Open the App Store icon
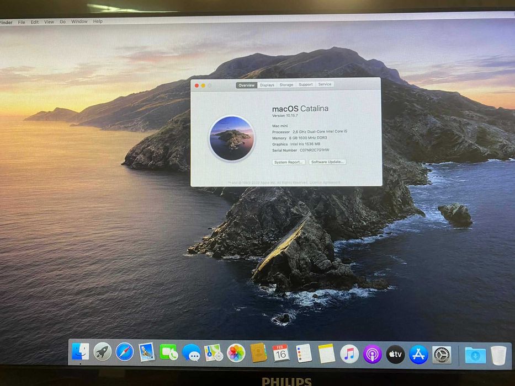This screenshot has height=386, width=515. click(418, 355)
